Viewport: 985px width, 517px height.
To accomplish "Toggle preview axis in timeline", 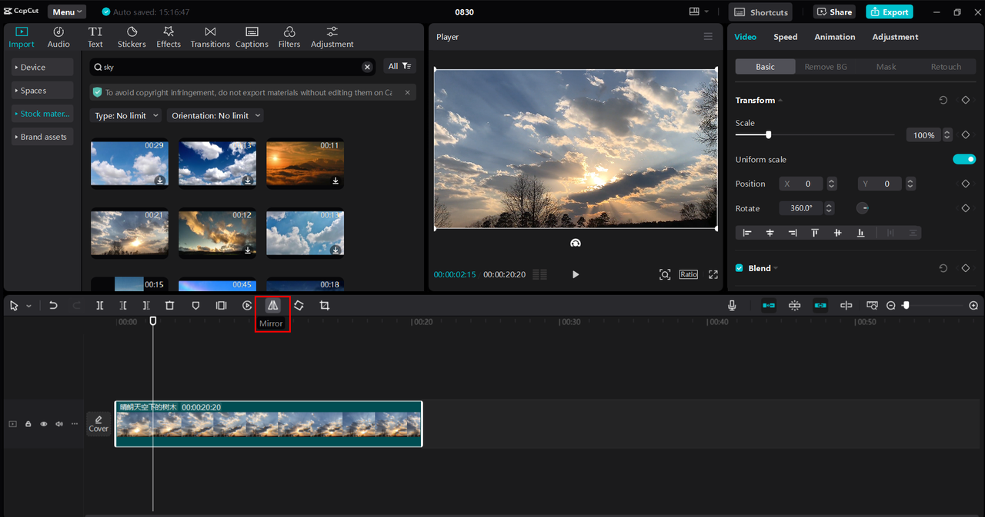I will [x=846, y=305].
